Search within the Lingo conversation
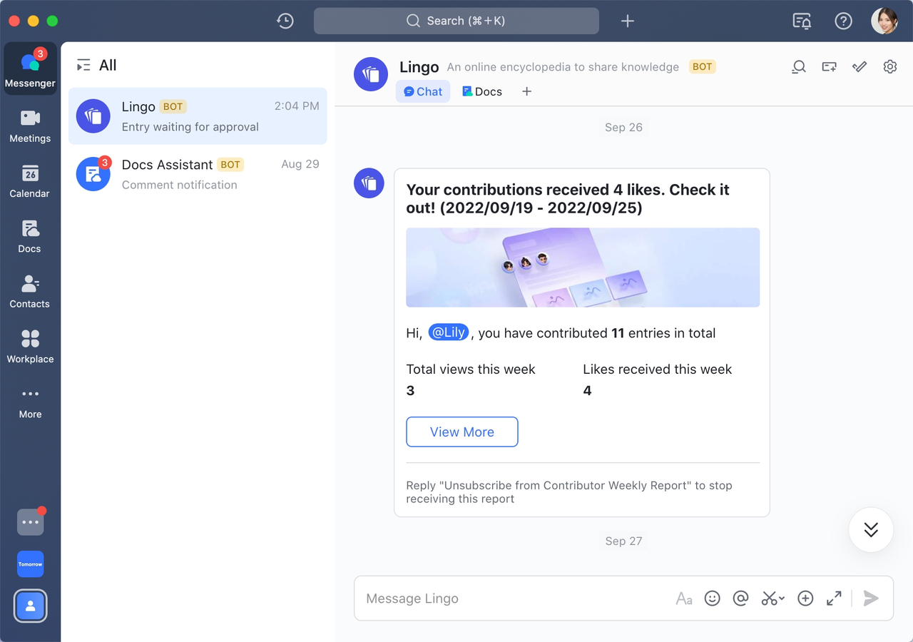913x642 pixels. click(798, 66)
